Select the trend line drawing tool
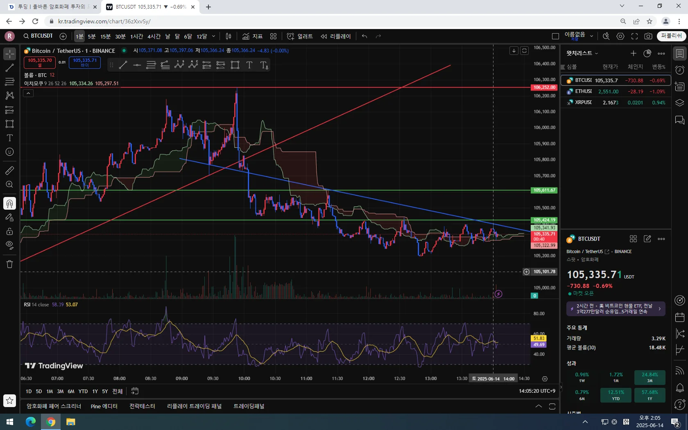 9,68
